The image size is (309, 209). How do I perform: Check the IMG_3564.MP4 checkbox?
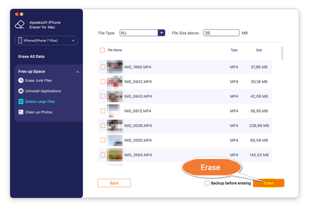103,155
